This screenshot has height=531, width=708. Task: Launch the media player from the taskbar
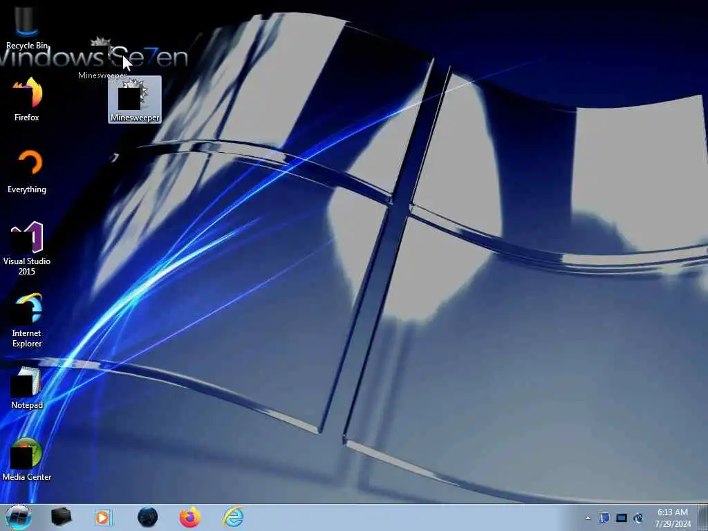click(103, 517)
